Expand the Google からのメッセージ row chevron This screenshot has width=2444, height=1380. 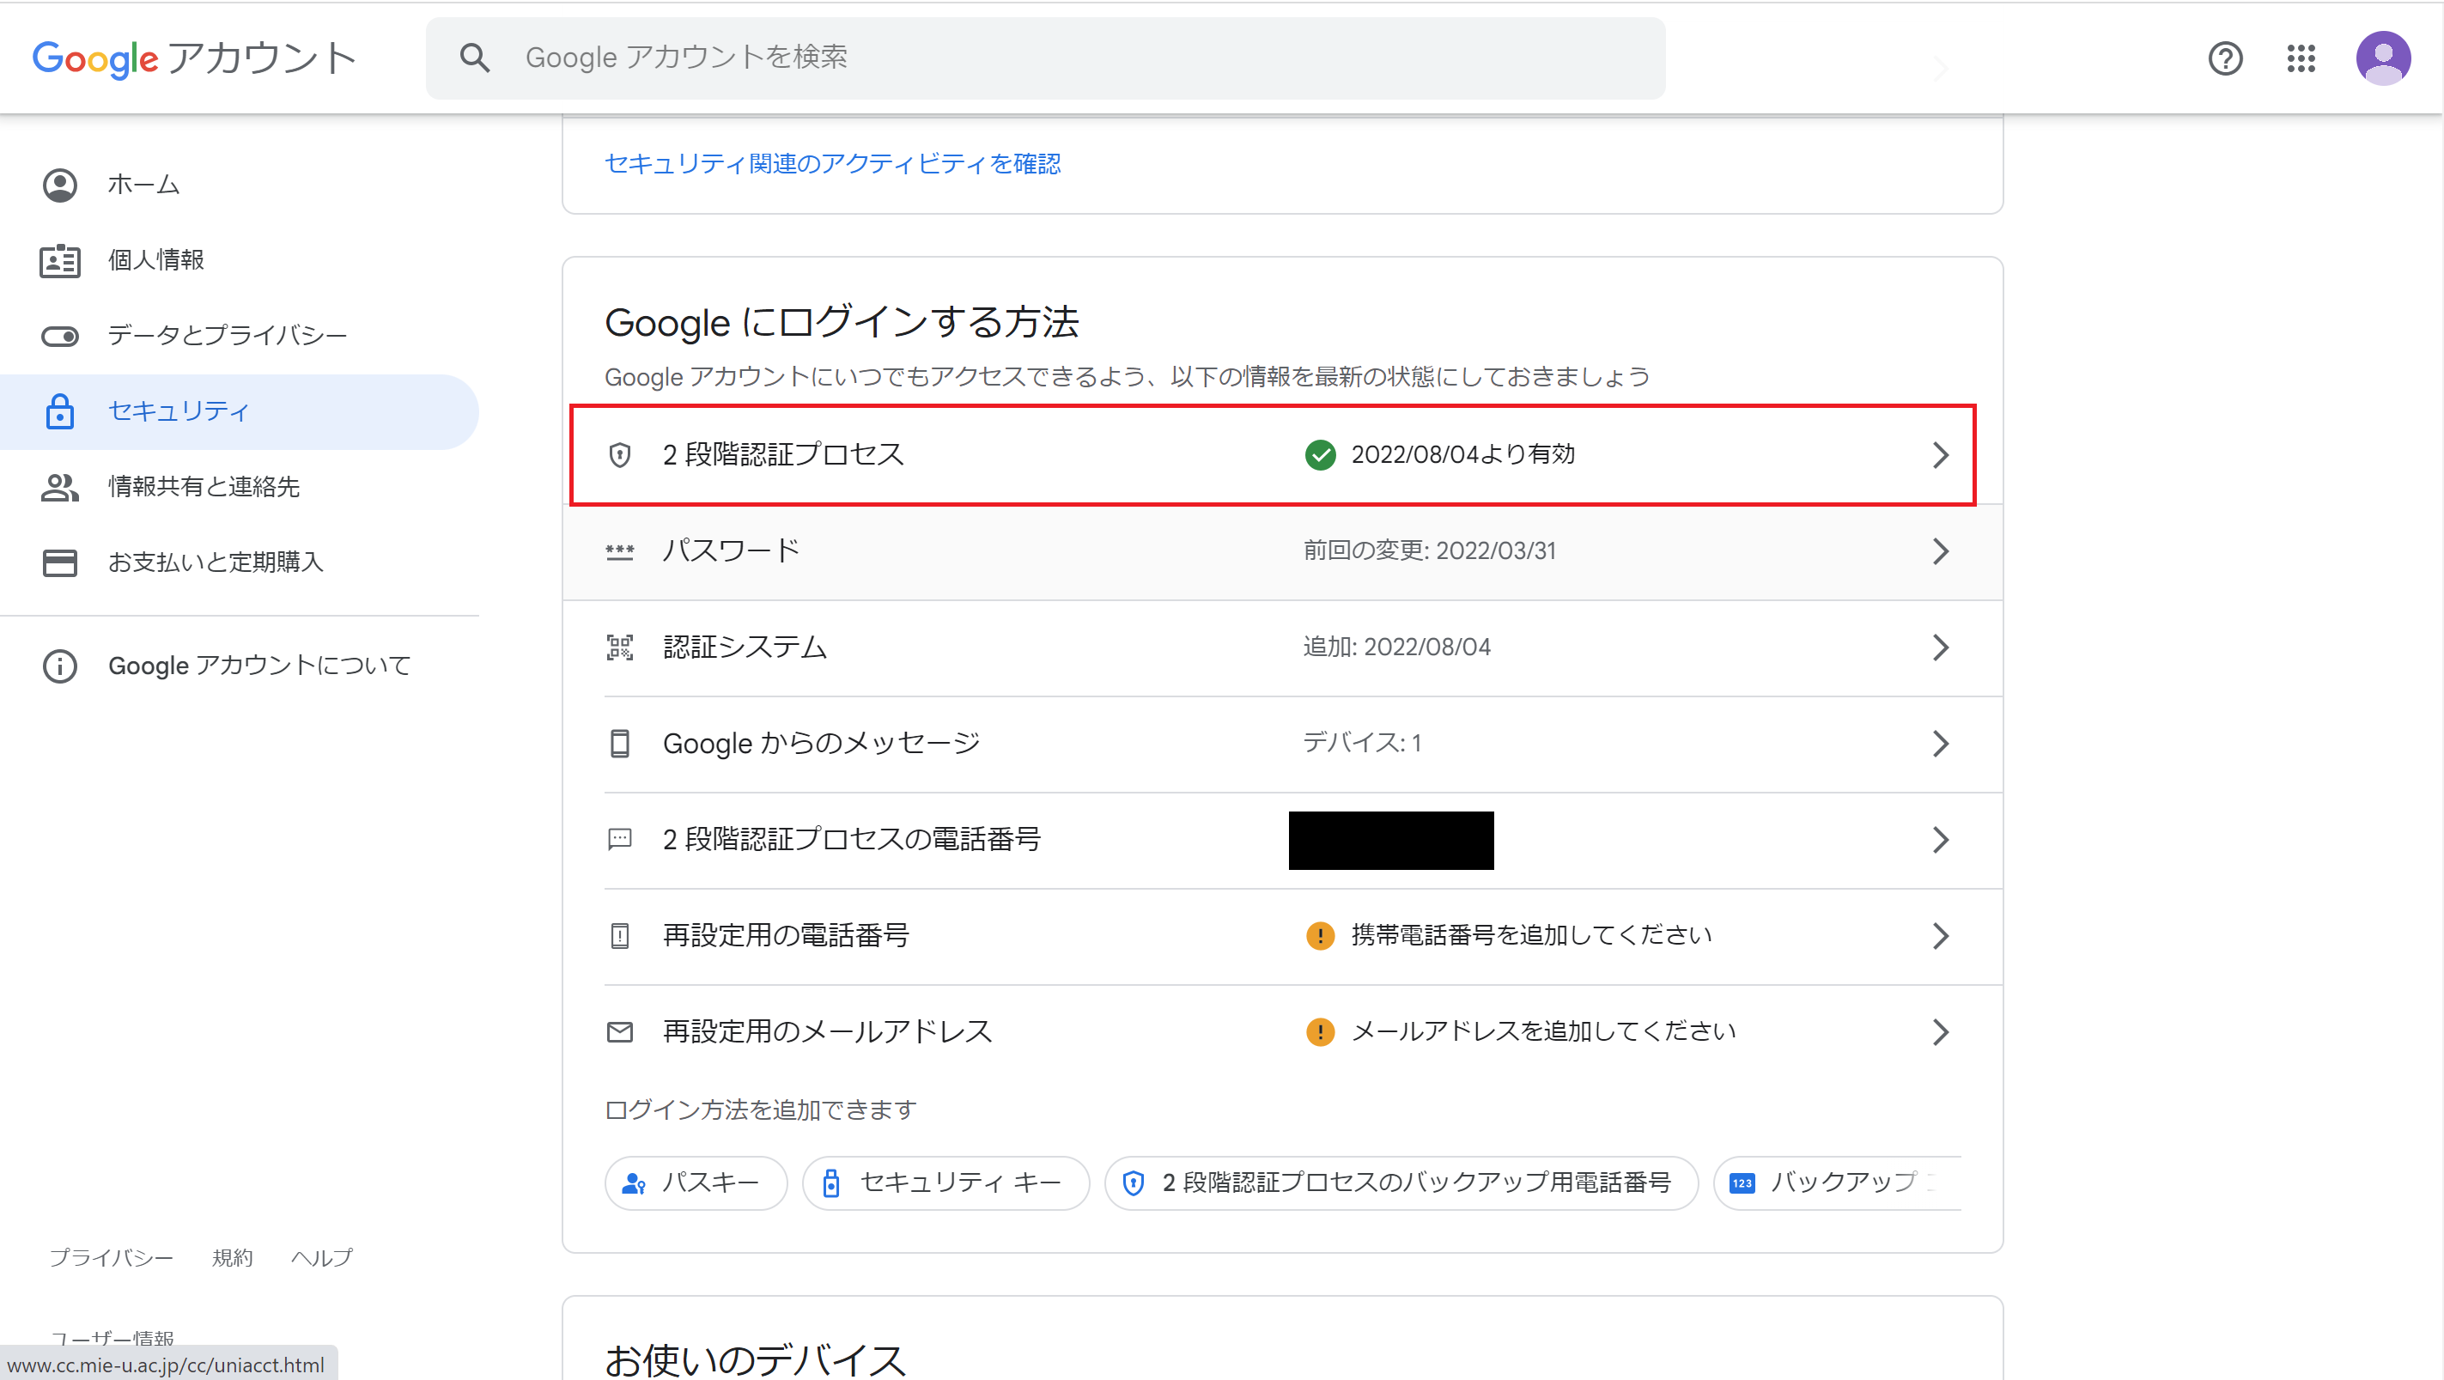[x=1940, y=744]
